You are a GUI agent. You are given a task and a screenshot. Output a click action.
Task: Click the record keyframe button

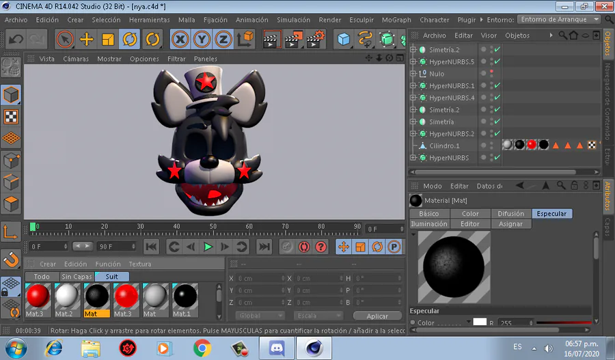coord(287,247)
